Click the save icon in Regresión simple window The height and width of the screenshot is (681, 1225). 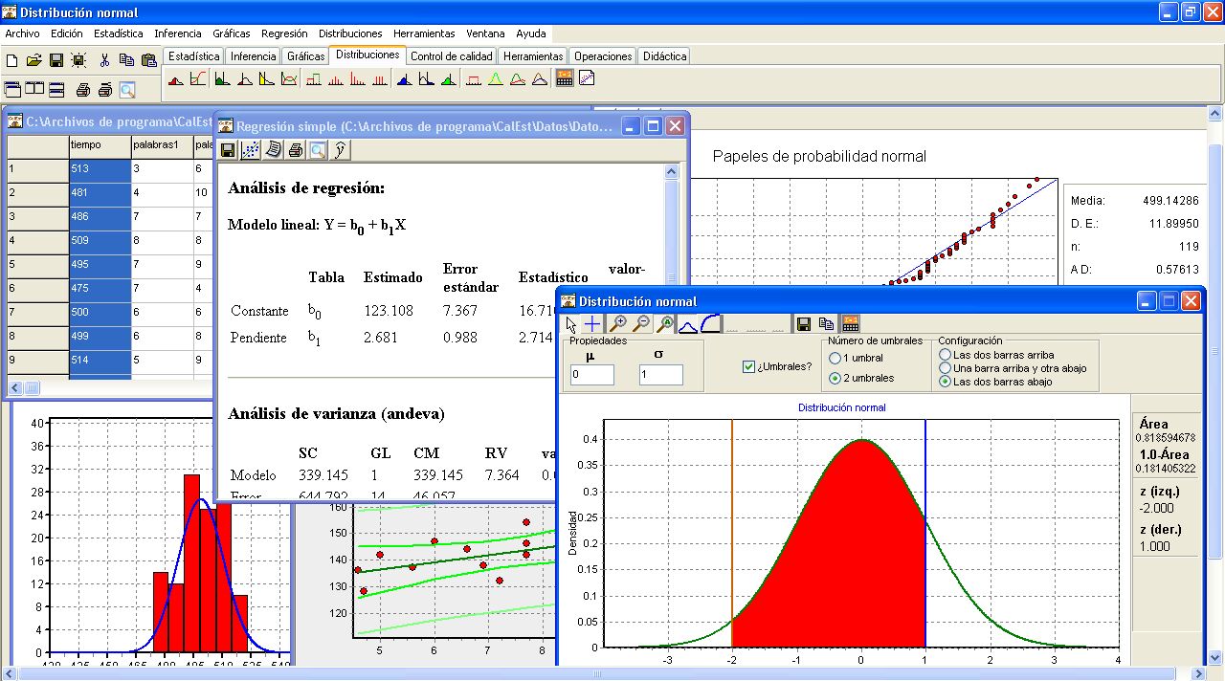click(228, 149)
